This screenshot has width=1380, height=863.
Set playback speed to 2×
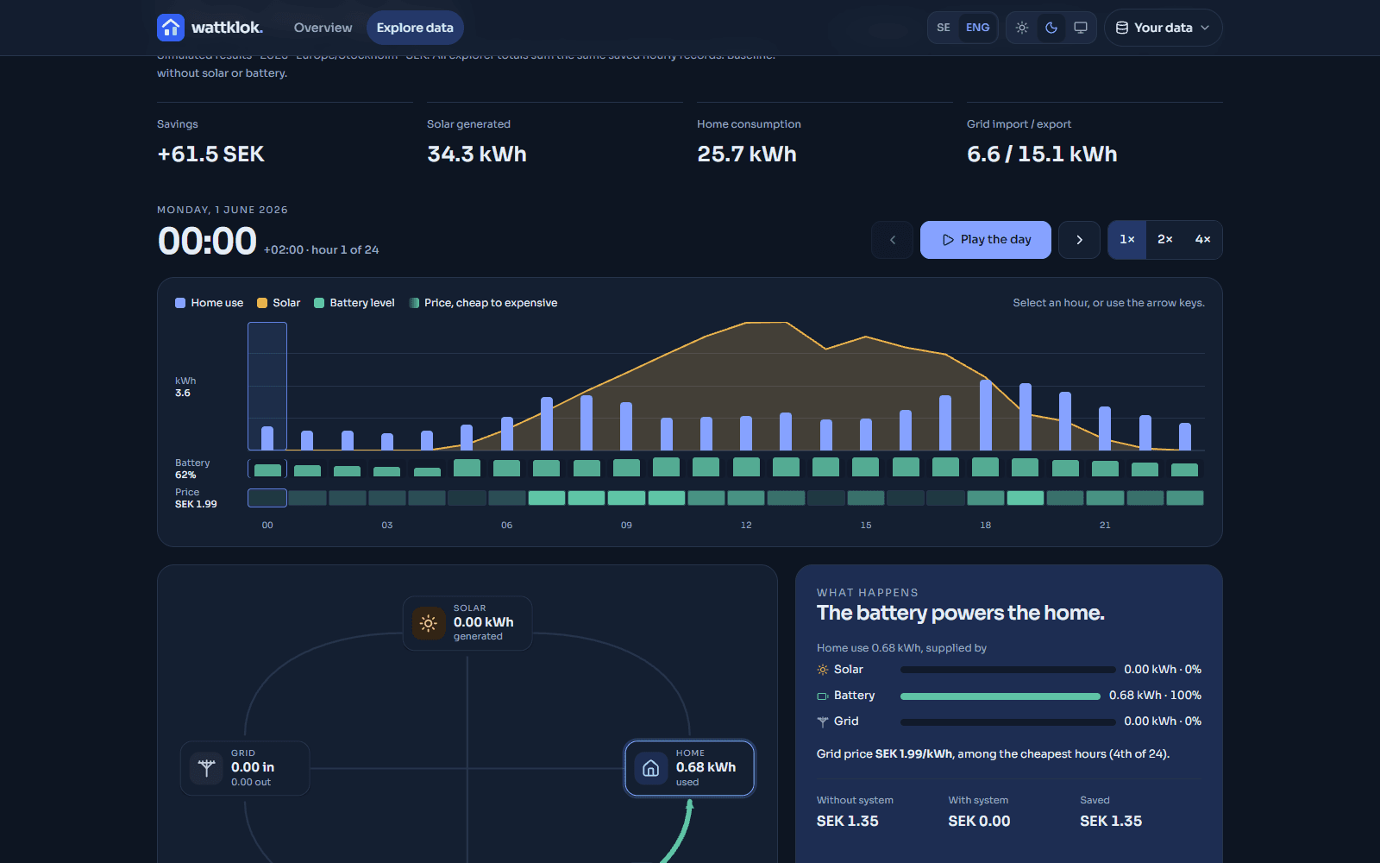pyautogui.click(x=1165, y=240)
